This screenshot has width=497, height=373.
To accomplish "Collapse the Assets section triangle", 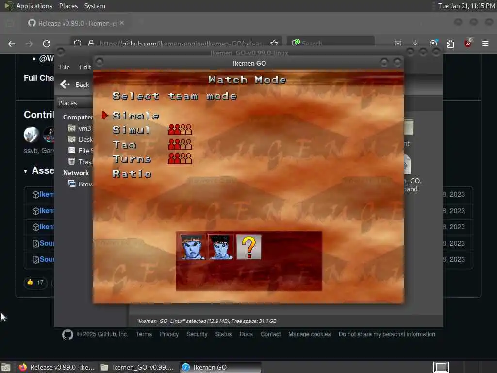I will [25, 171].
